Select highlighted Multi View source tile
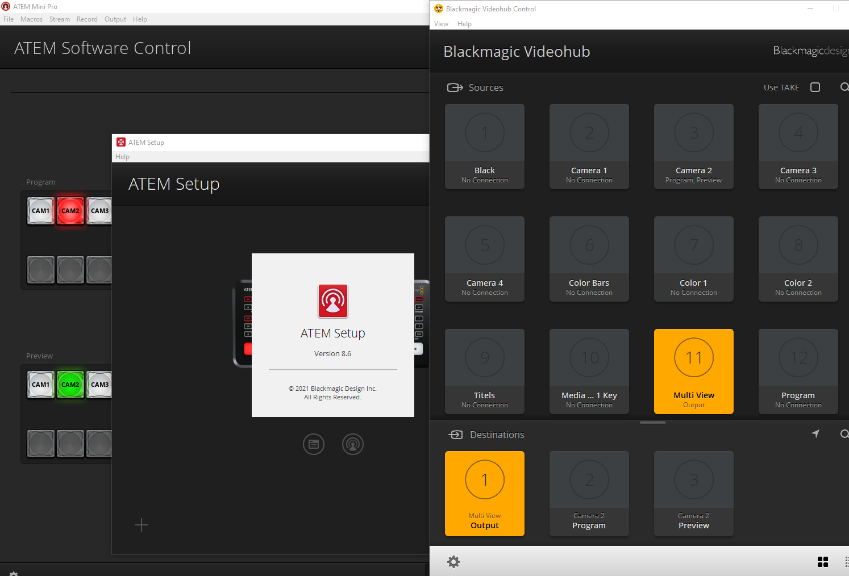This screenshot has width=849, height=576. coord(694,372)
